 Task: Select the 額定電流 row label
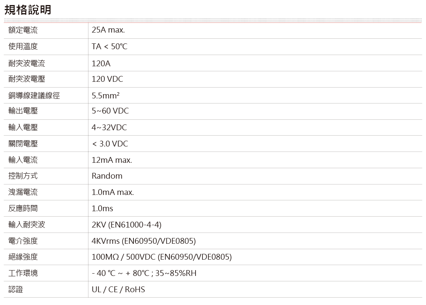23,30
